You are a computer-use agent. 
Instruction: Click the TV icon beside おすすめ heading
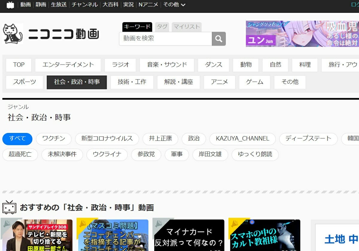pos(9,207)
